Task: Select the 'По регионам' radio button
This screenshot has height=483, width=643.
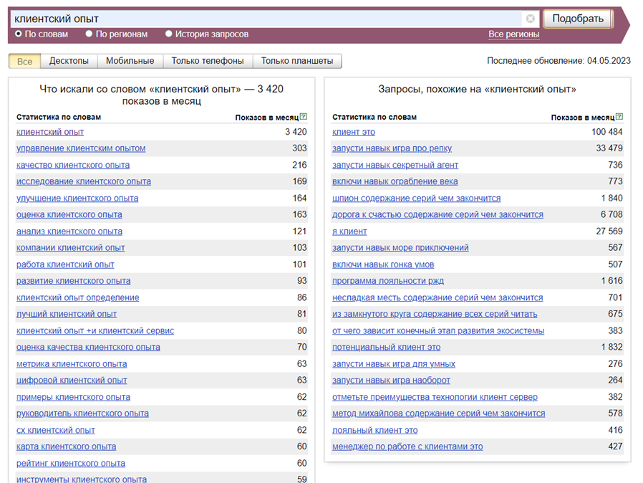Action: 89,34
